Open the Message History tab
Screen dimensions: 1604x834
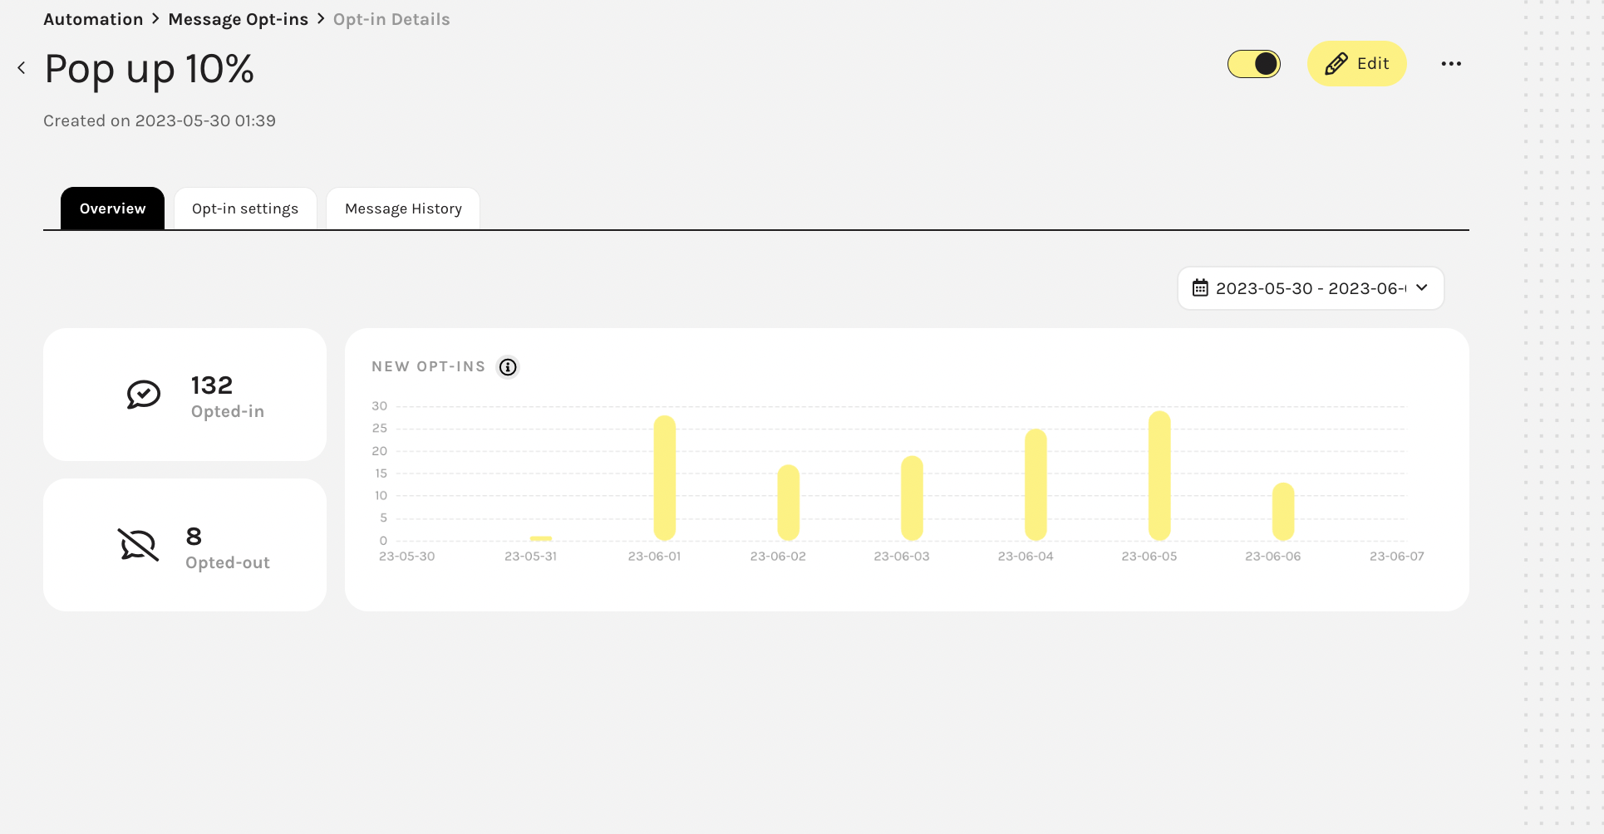(403, 208)
